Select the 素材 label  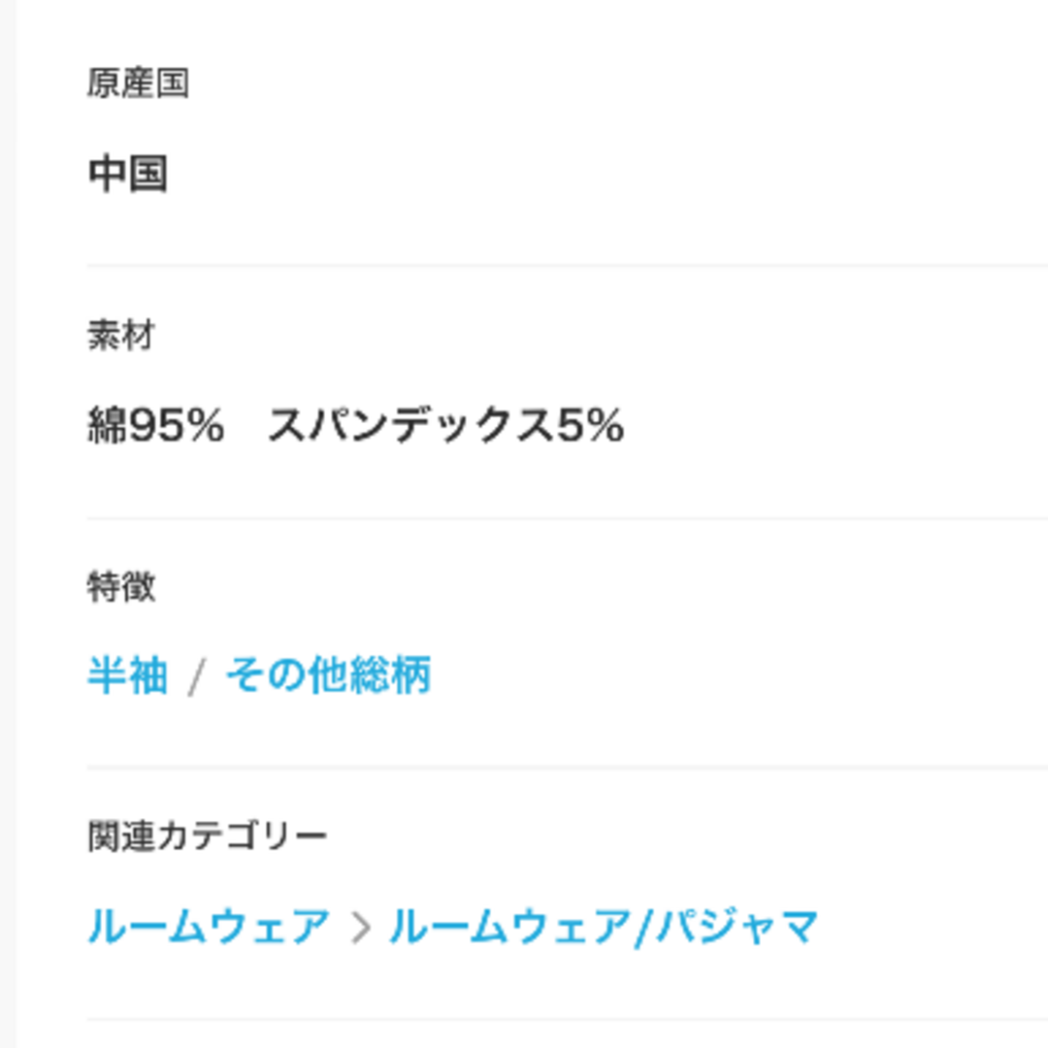(x=121, y=335)
